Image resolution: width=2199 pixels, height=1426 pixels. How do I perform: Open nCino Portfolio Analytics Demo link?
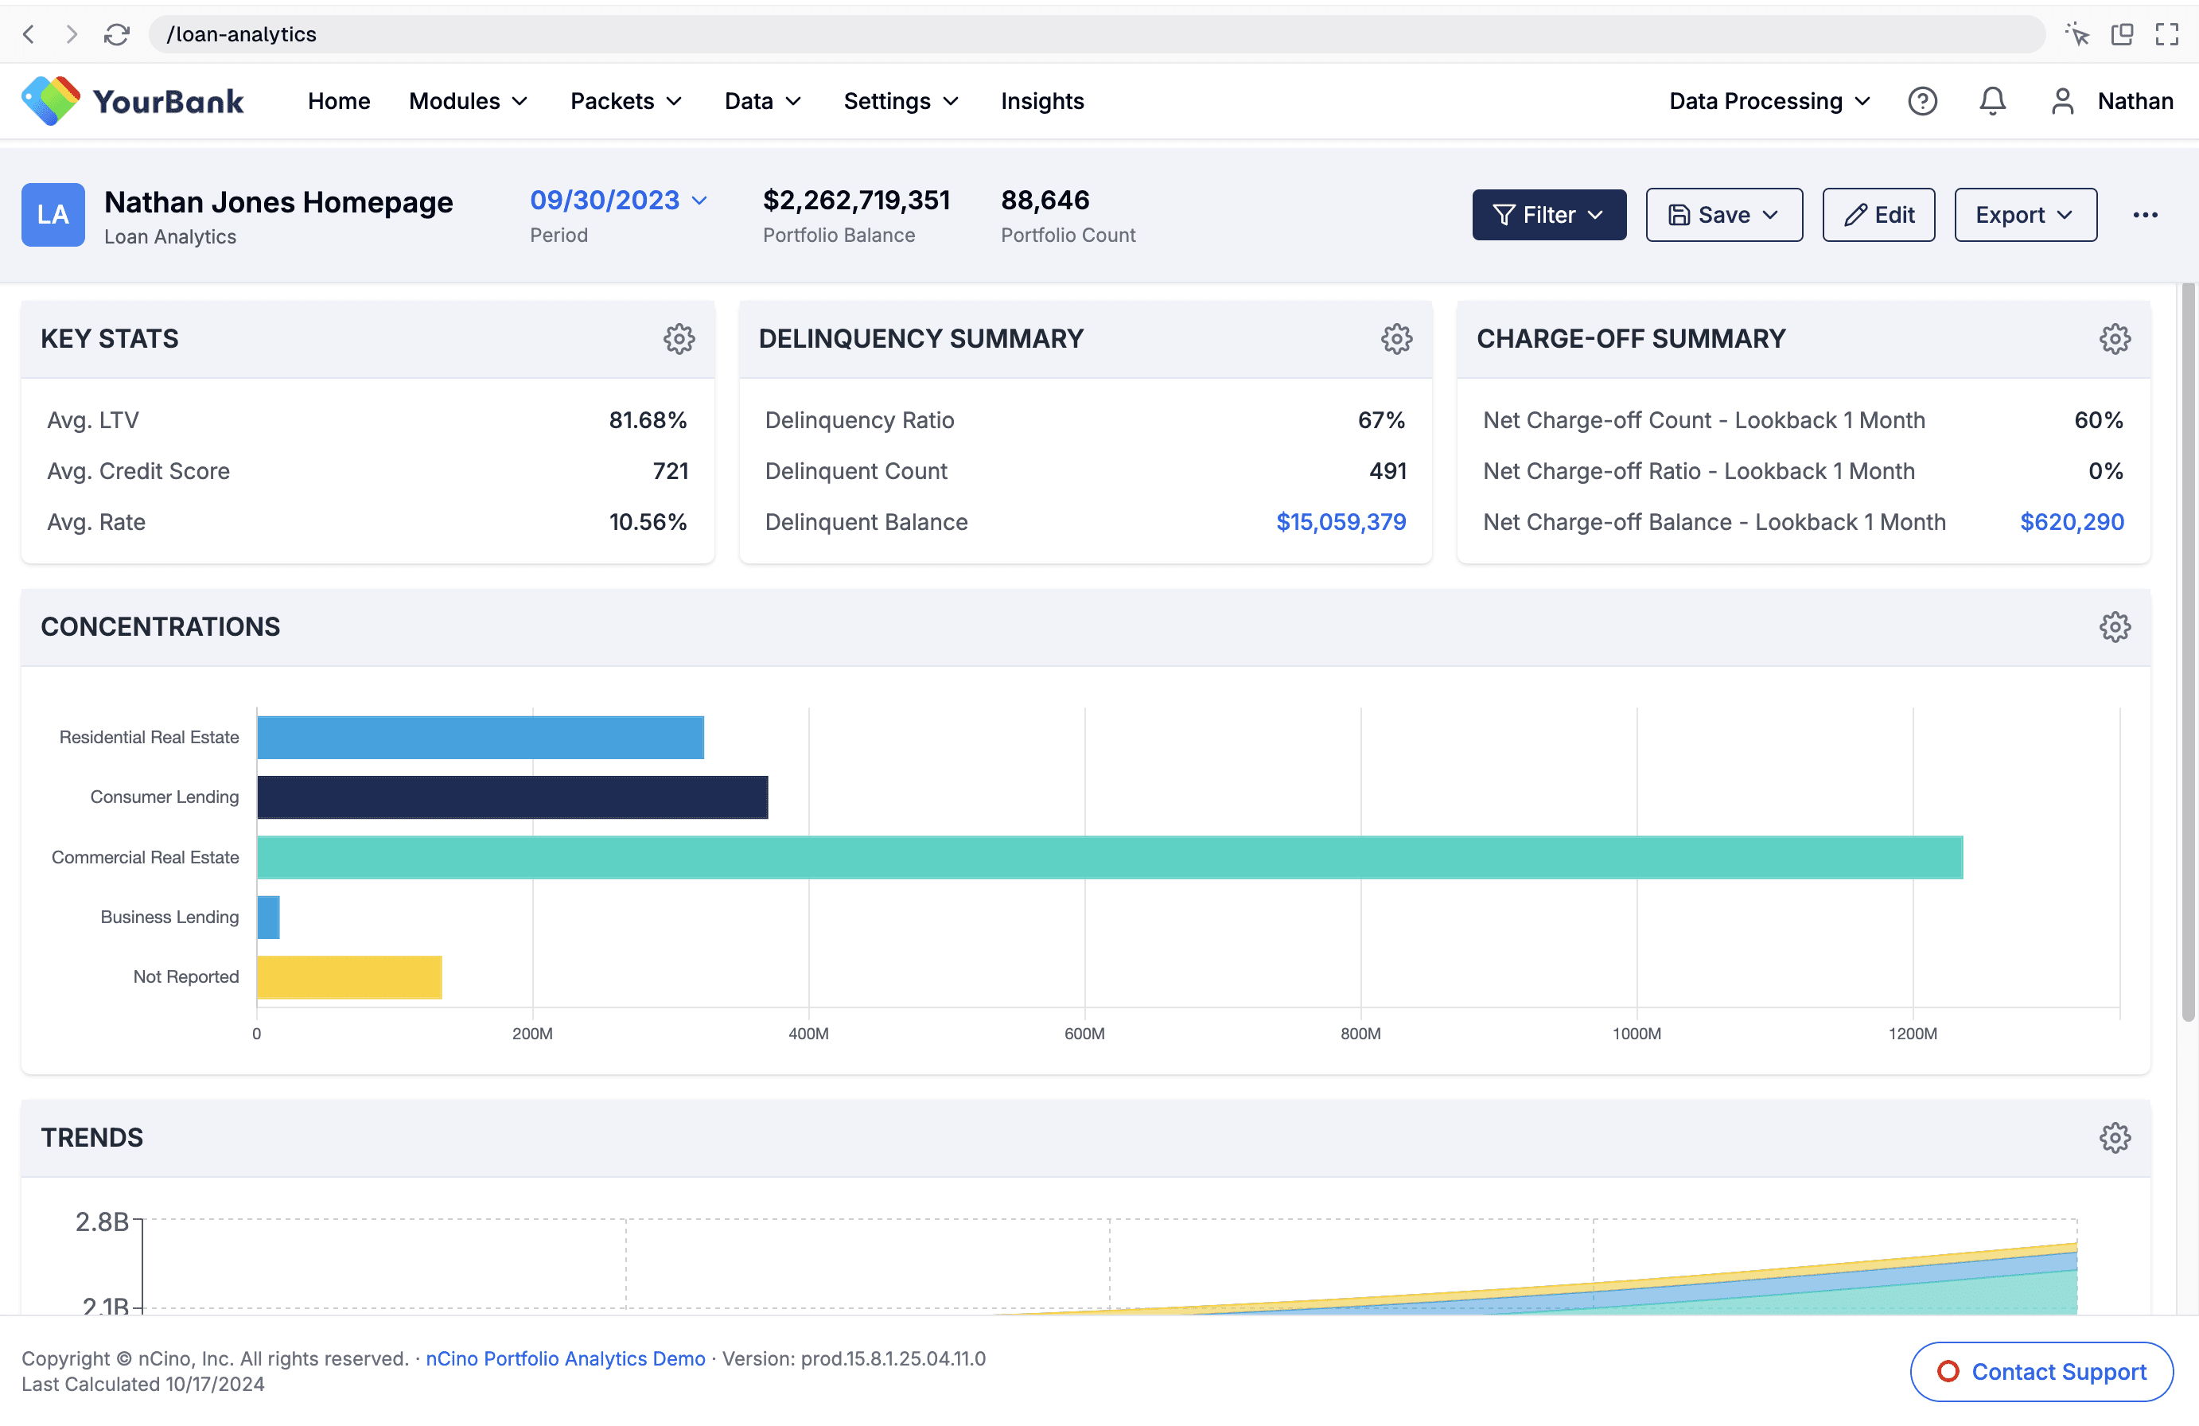(565, 1358)
